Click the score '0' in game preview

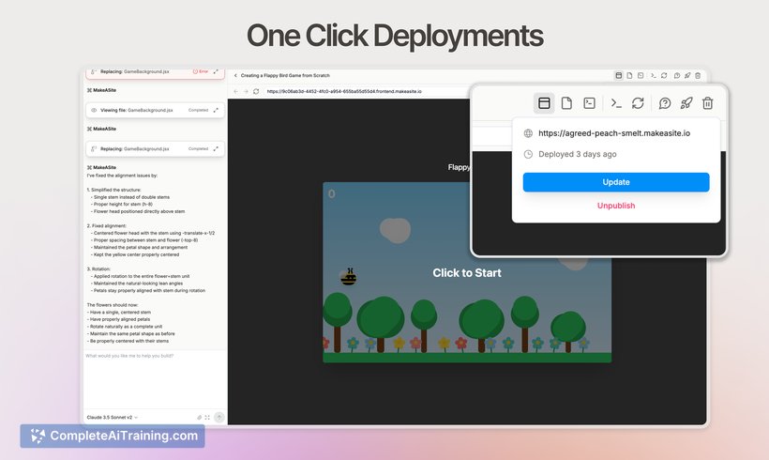[332, 194]
